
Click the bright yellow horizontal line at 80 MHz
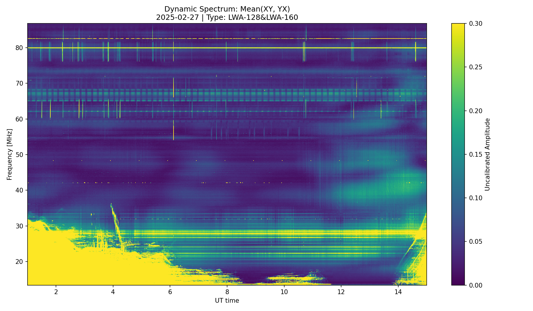coord(266,48)
